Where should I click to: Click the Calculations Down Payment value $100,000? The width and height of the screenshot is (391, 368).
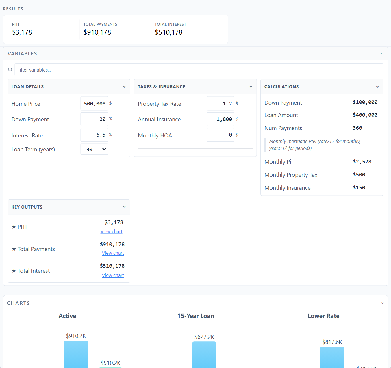click(x=365, y=102)
